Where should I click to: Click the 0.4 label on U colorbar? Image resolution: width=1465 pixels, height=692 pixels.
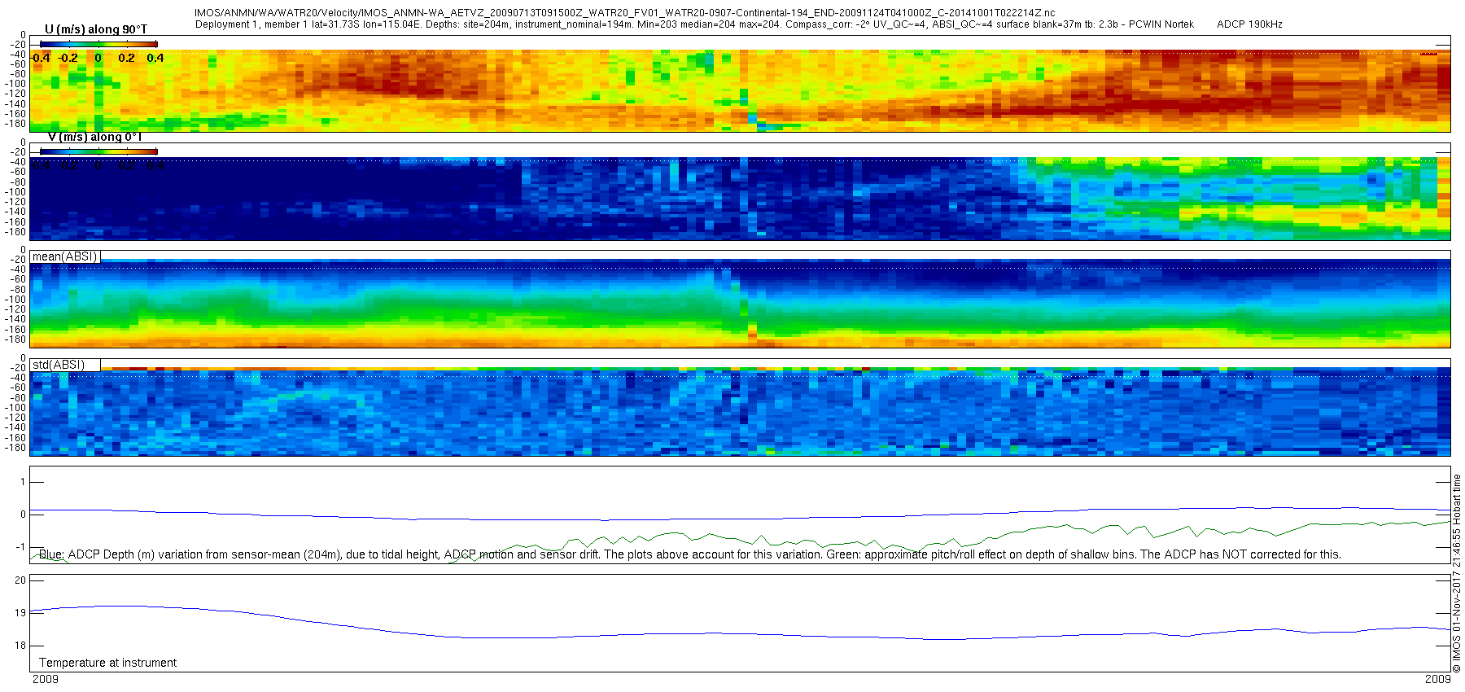coord(155,58)
